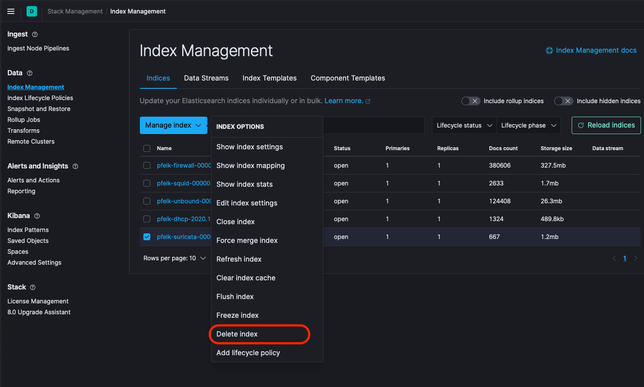The image size is (644, 387).
Task: Open Index Lifecycle Policies in the sidebar
Action: click(40, 98)
